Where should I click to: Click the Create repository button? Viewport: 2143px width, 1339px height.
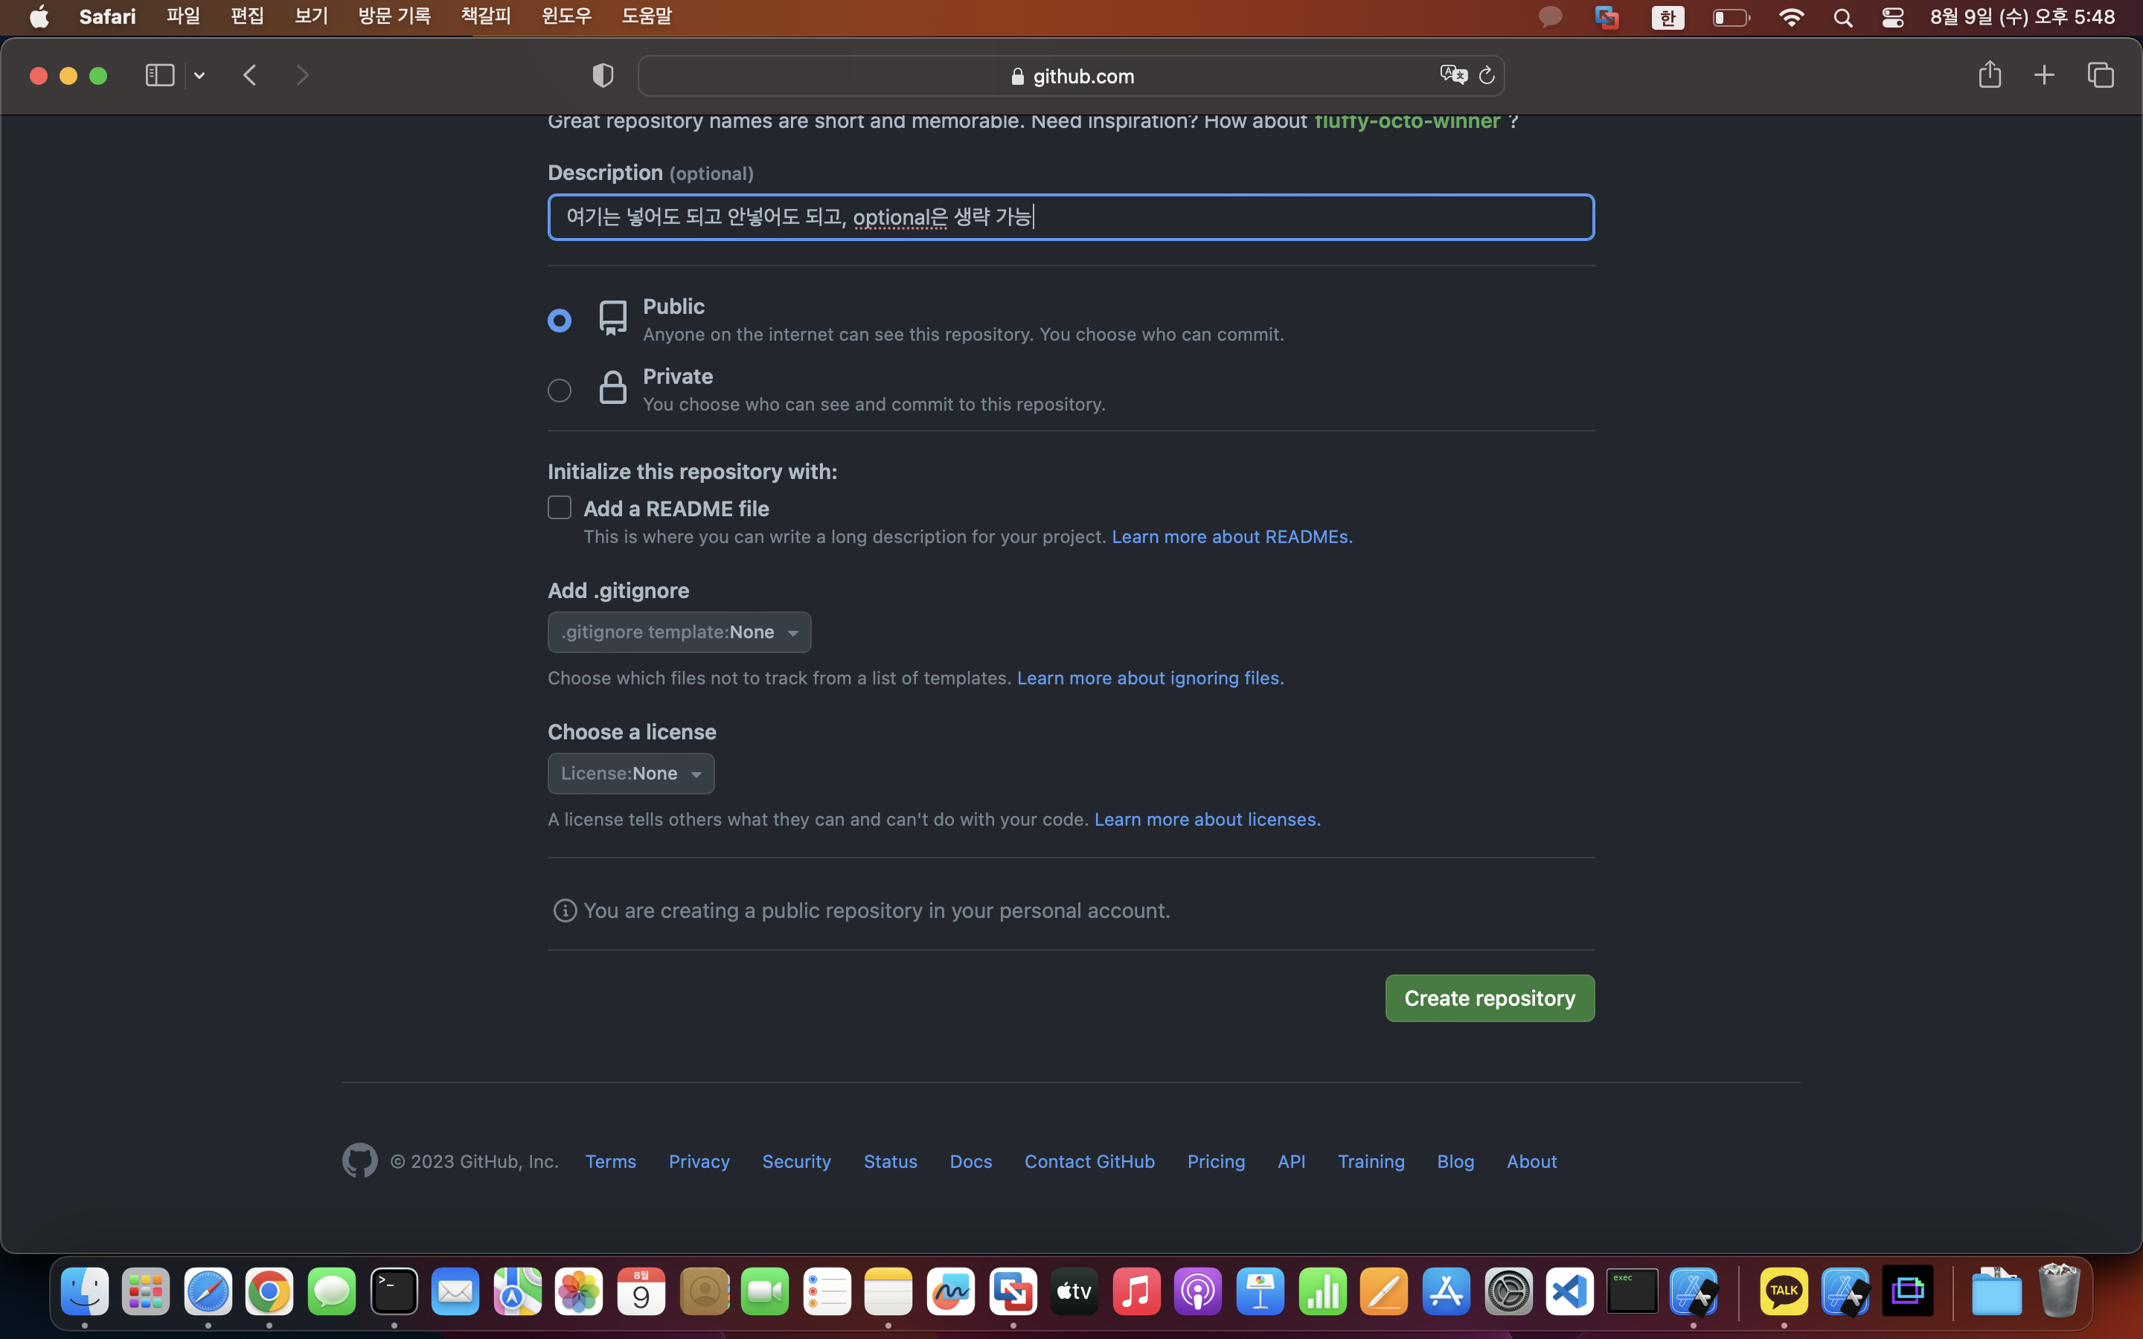click(1490, 998)
